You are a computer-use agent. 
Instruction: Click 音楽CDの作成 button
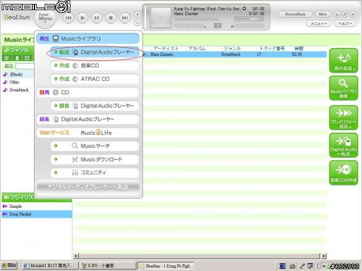(x=343, y=173)
